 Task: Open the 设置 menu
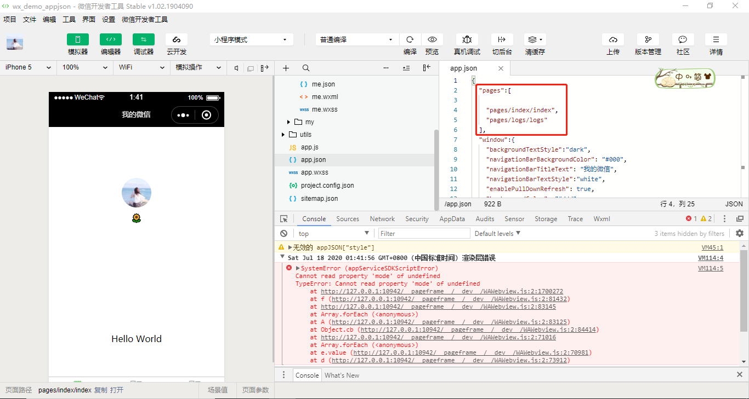coord(109,20)
